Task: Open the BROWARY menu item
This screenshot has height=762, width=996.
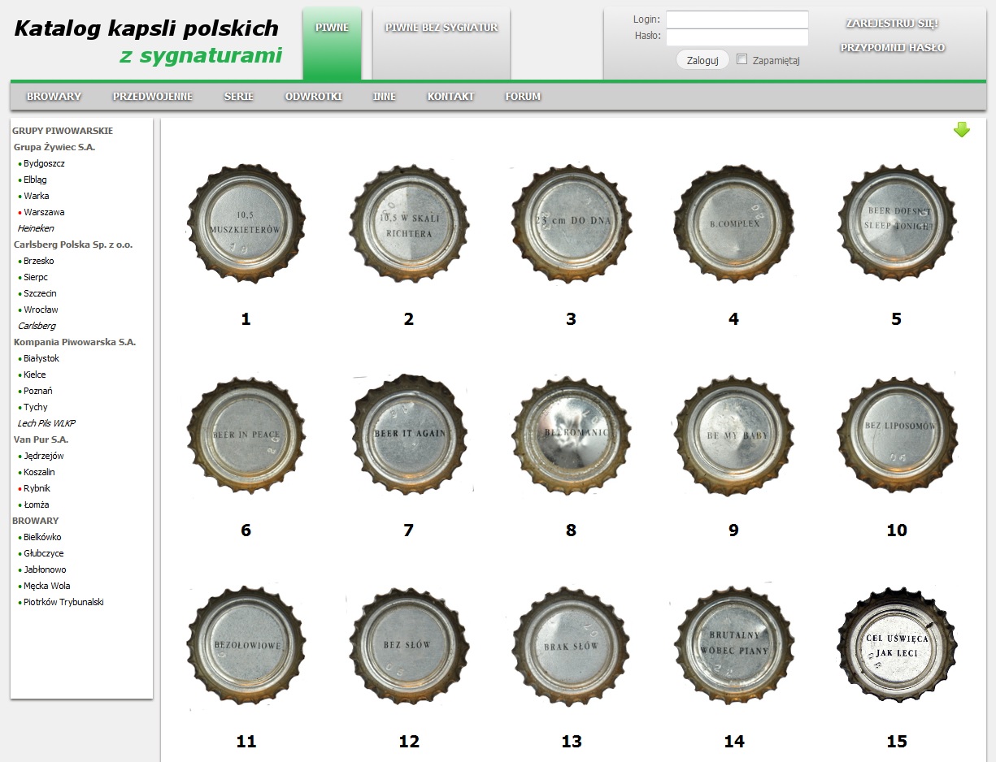Action: pos(54,97)
